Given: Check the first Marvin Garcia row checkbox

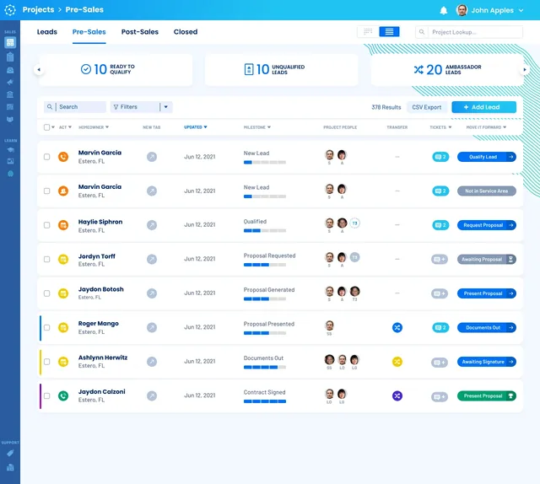Looking at the screenshot, I should pos(47,157).
